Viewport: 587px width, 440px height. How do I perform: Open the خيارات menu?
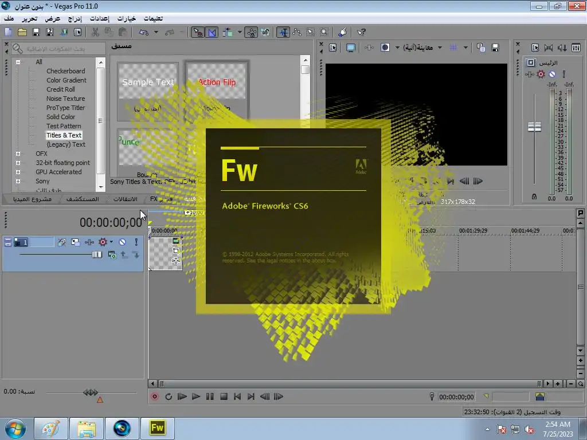[127, 18]
